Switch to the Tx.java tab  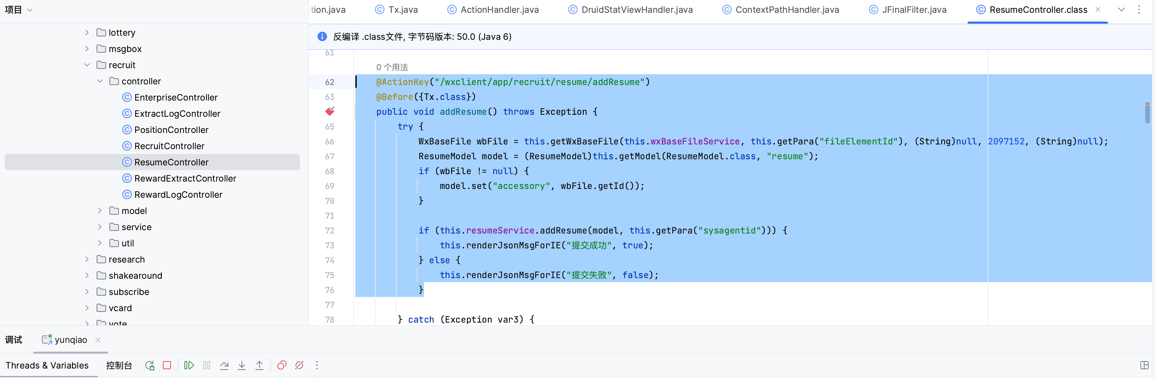(403, 10)
